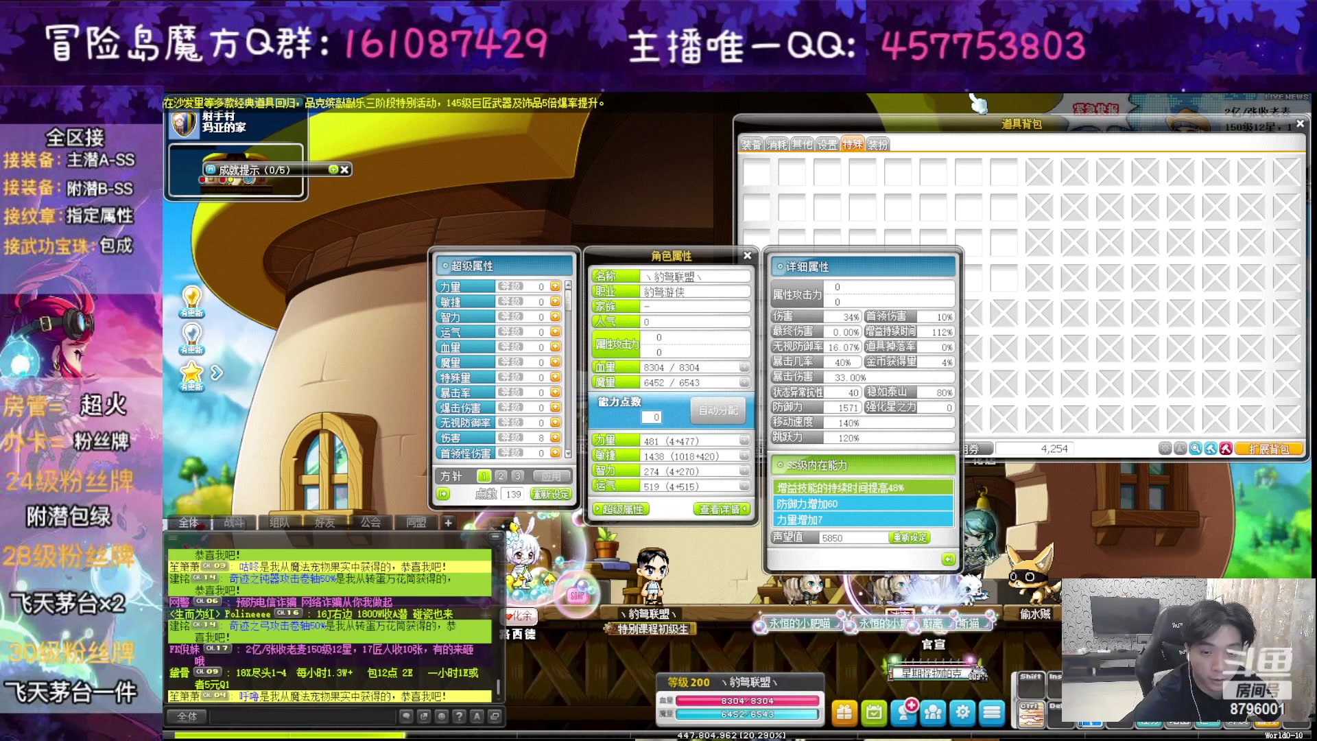Click the 血量 HP arrow button

coord(744,367)
